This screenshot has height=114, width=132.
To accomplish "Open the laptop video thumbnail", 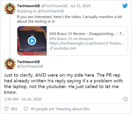I will [32, 41].
